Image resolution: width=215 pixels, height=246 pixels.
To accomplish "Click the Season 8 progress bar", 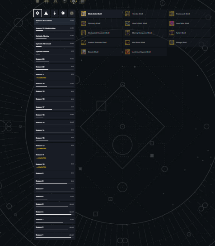I will [x=55, y=183].
